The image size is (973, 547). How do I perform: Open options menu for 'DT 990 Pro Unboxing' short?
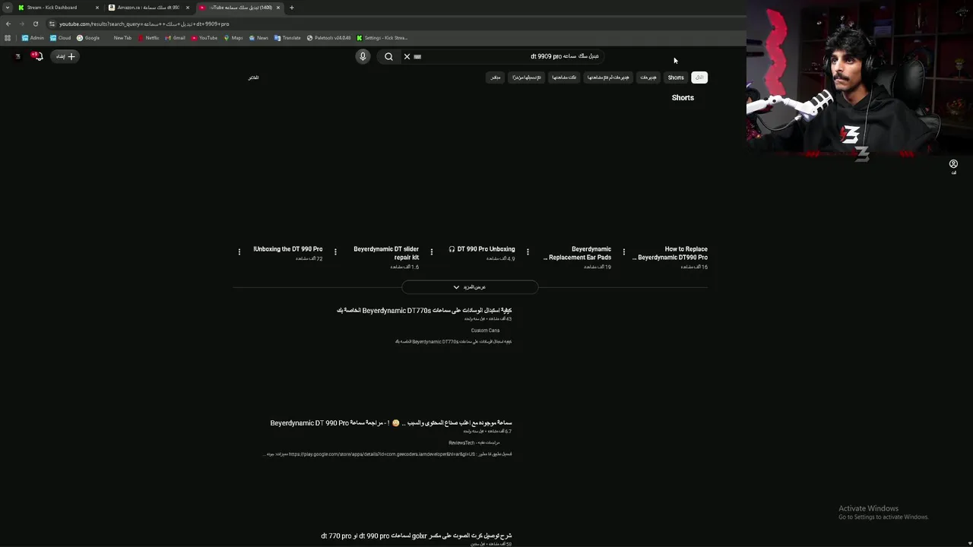pyautogui.click(x=432, y=252)
